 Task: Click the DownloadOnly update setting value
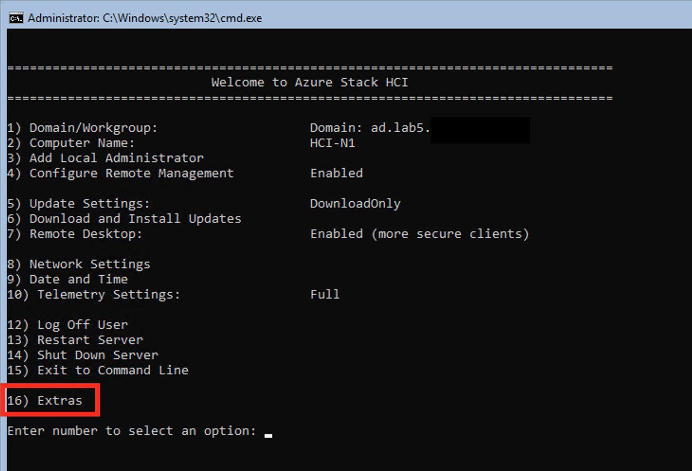pyautogui.click(x=355, y=203)
